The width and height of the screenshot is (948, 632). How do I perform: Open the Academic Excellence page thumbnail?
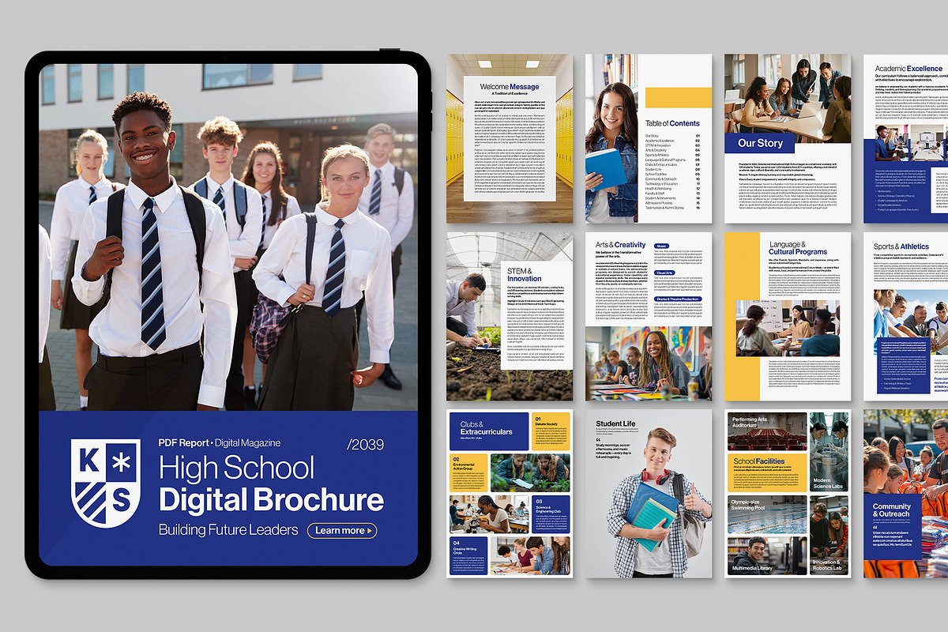coord(905,139)
